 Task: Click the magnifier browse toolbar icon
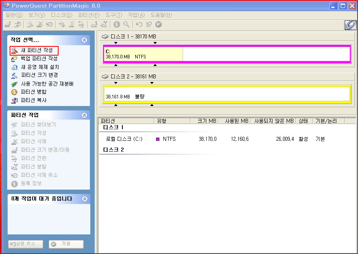(126, 24)
